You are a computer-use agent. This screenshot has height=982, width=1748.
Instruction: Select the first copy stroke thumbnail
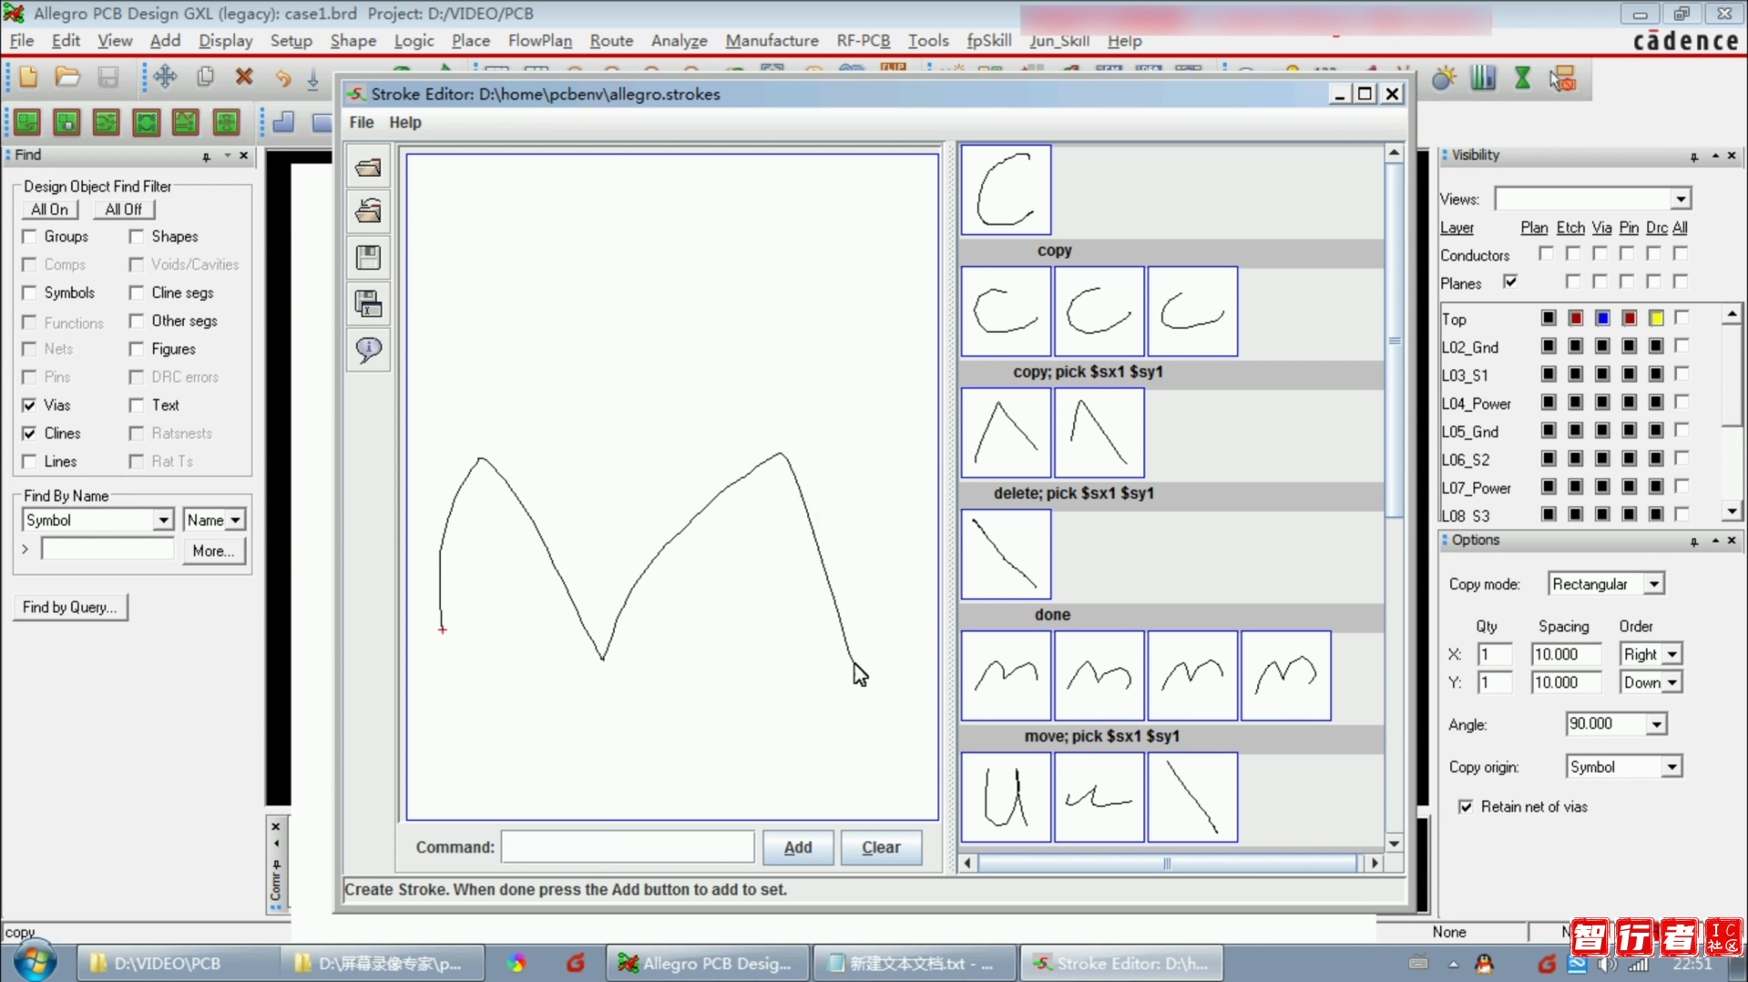[1006, 189]
